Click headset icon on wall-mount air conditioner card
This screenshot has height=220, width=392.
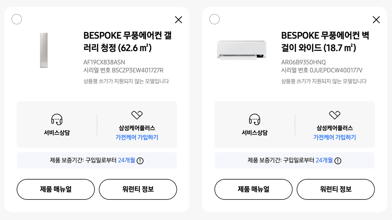coord(254,119)
